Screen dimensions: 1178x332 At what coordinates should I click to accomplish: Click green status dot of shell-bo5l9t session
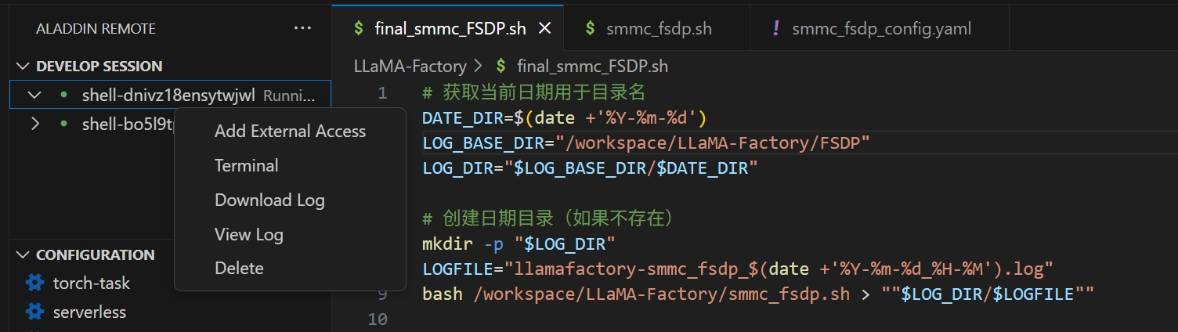point(63,124)
